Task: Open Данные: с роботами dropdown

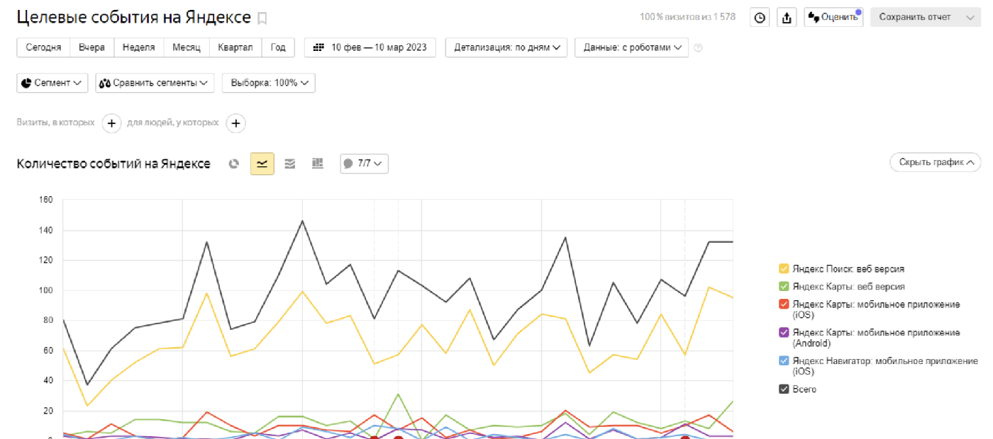Action: click(631, 47)
